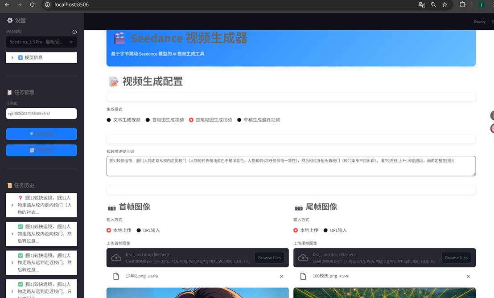Expand the history task marked with a question mark
This screenshot has height=298, width=494.
[x=41, y=205]
